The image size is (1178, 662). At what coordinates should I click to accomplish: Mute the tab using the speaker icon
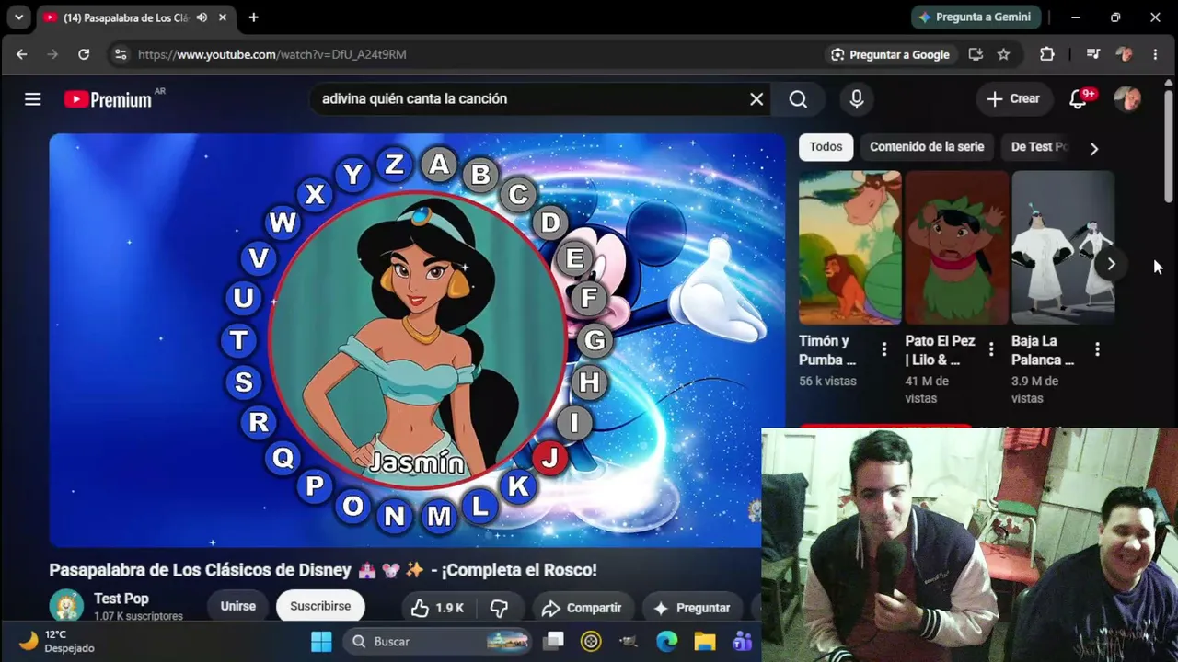[202, 17]
